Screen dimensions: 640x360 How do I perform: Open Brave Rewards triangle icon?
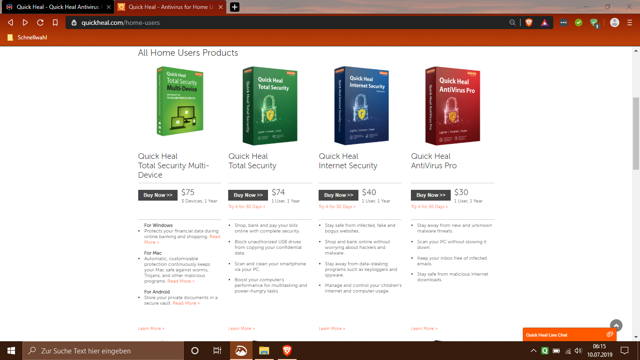pos(544,22)
